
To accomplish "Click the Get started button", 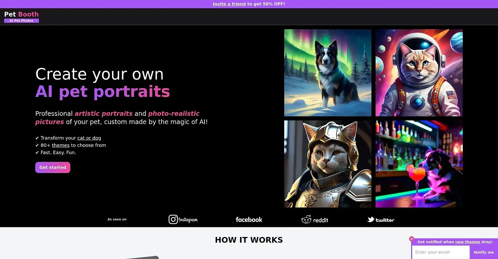I will coord(53,167).
